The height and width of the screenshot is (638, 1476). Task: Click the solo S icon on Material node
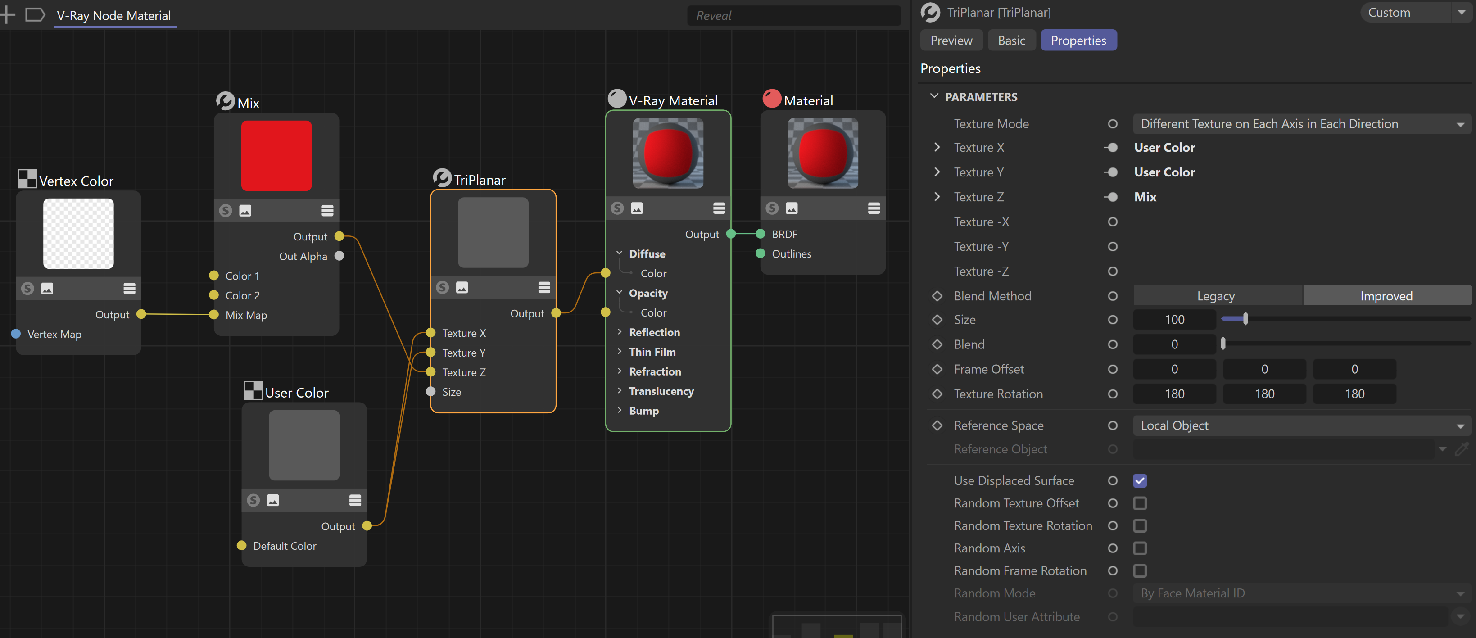(x=772, y=208)
